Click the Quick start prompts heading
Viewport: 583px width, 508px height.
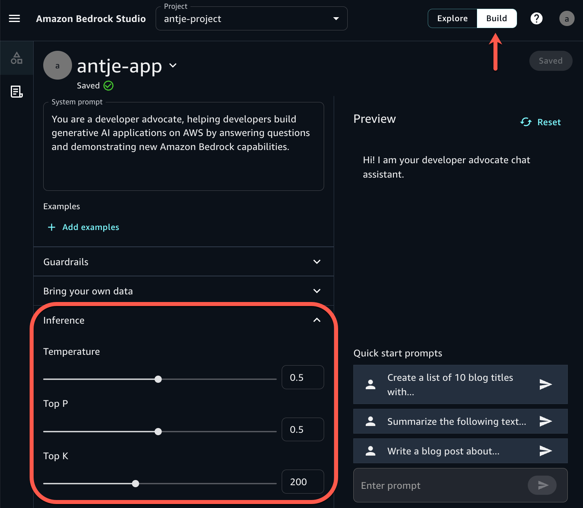pyautogui.click(x=398, y=353)
